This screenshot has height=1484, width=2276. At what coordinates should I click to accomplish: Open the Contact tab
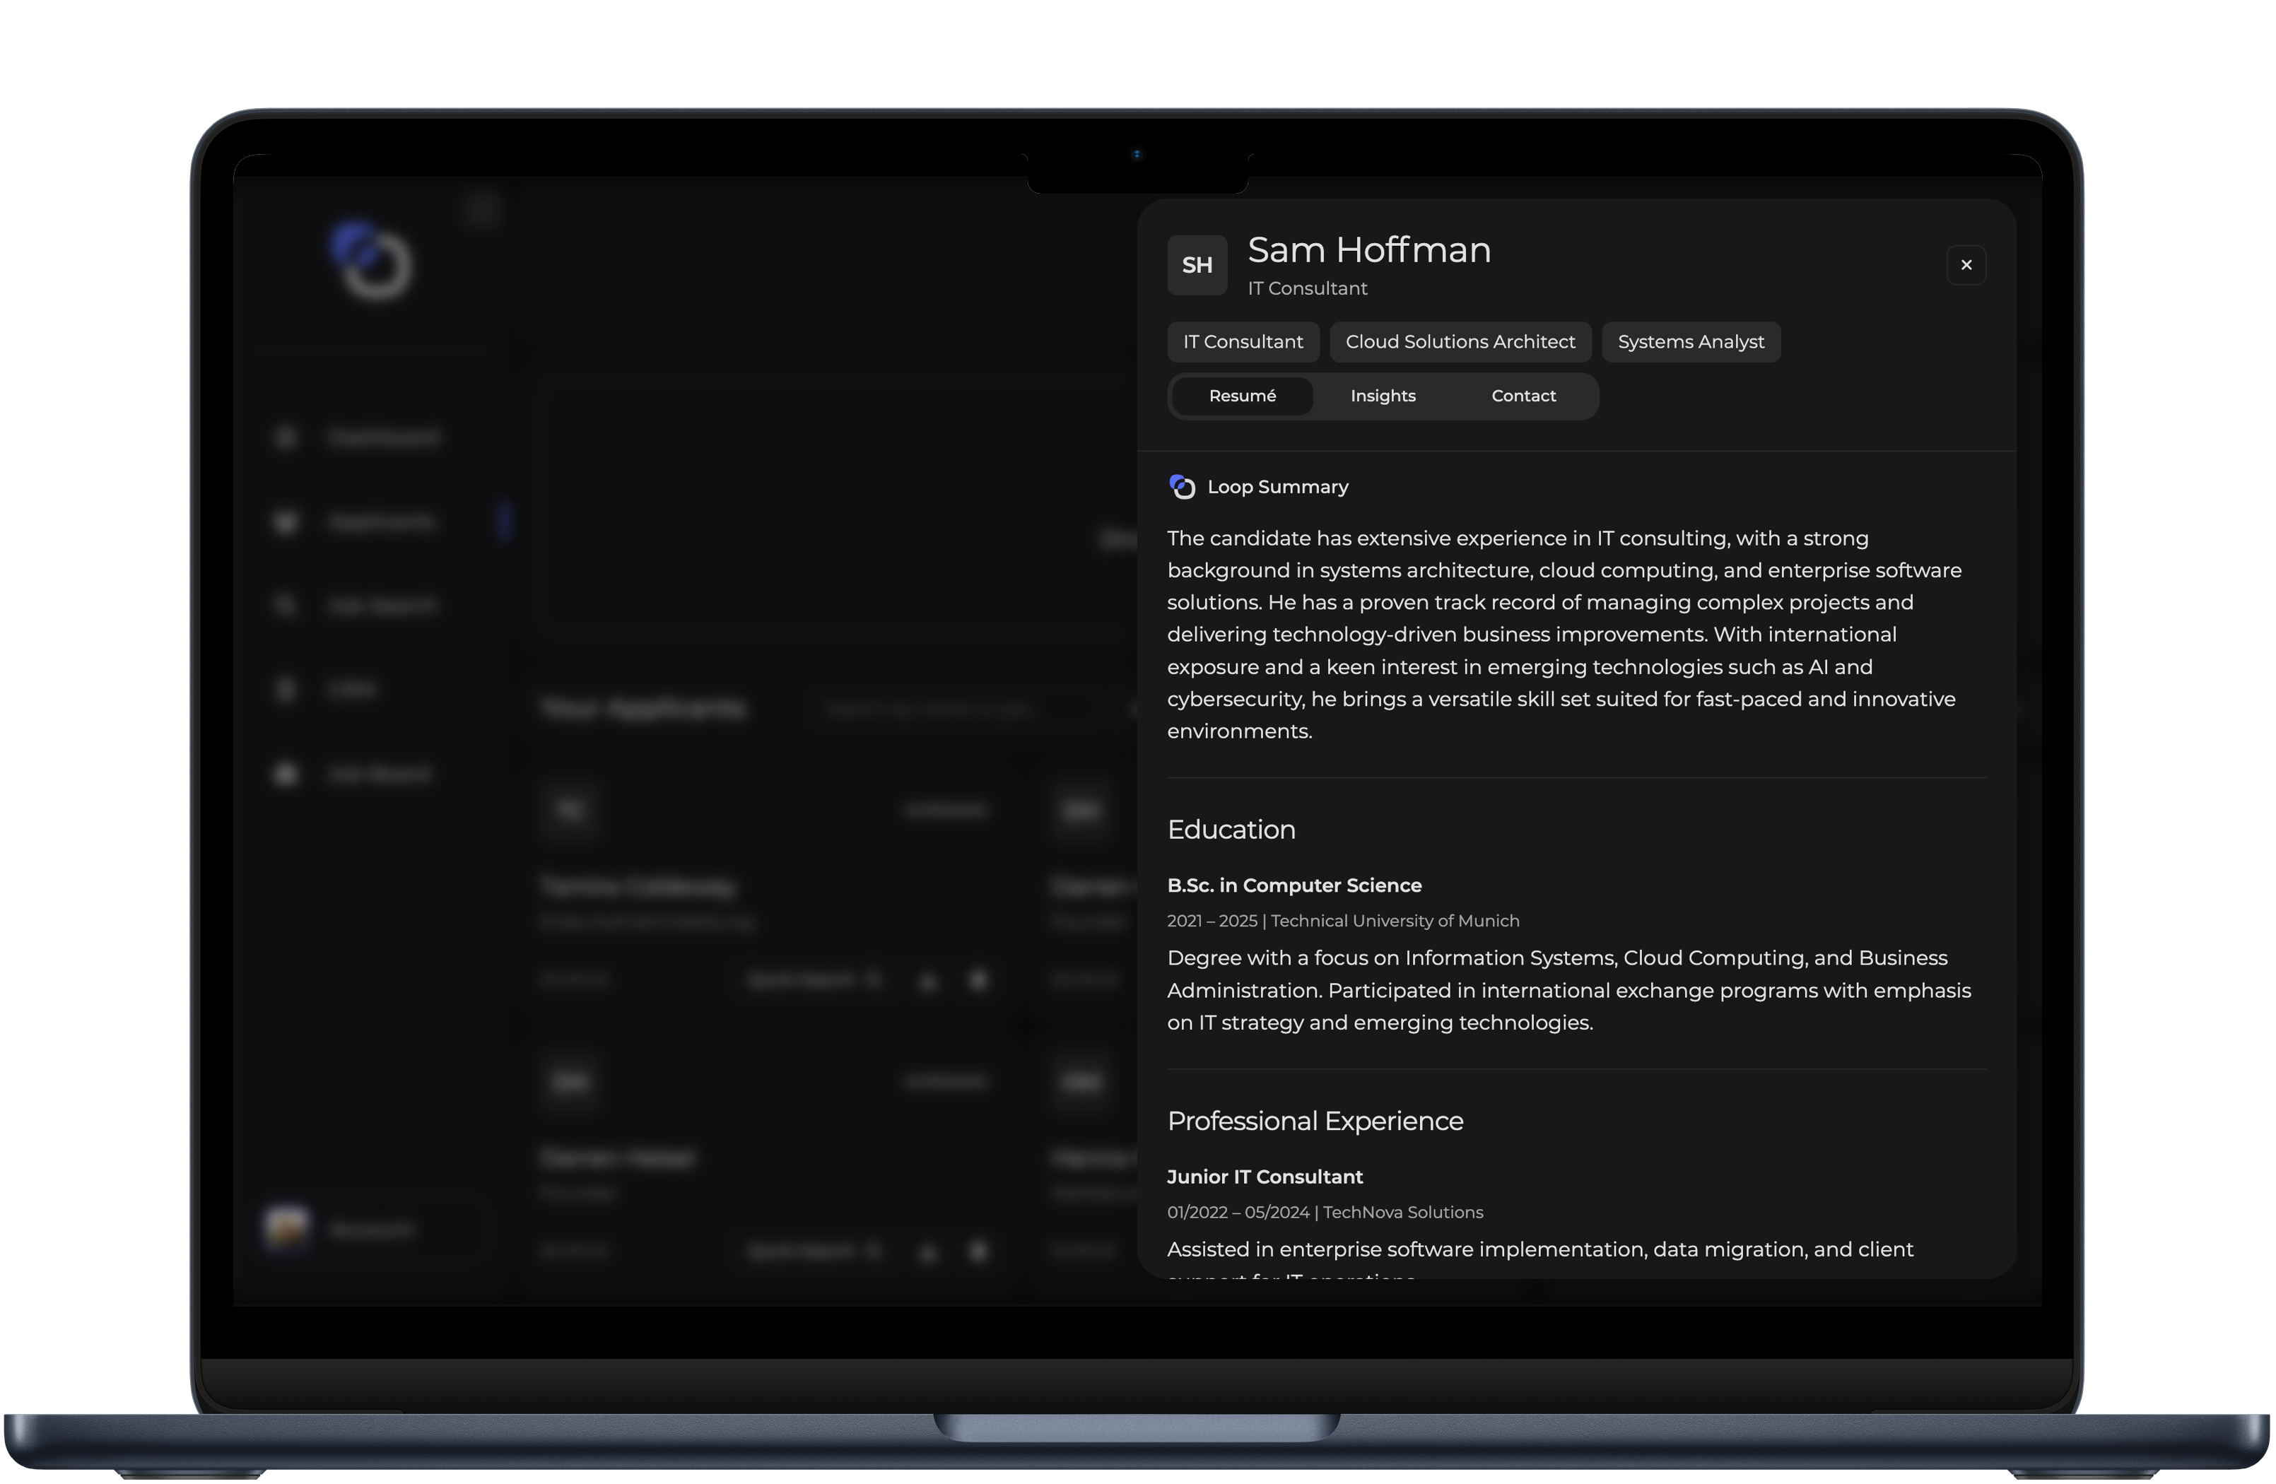coord(1523,396)
